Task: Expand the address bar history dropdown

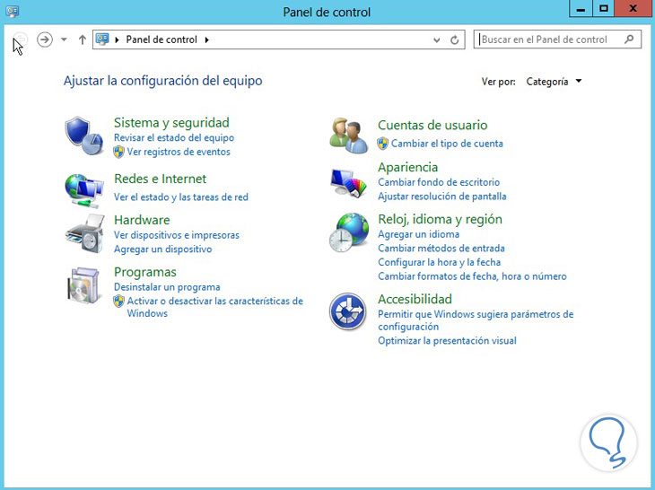Action: (x=437, y=40)
